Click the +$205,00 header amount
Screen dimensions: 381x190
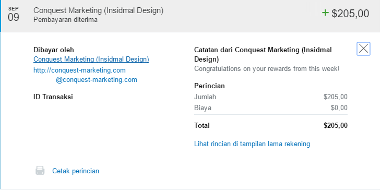click(346, 14)
